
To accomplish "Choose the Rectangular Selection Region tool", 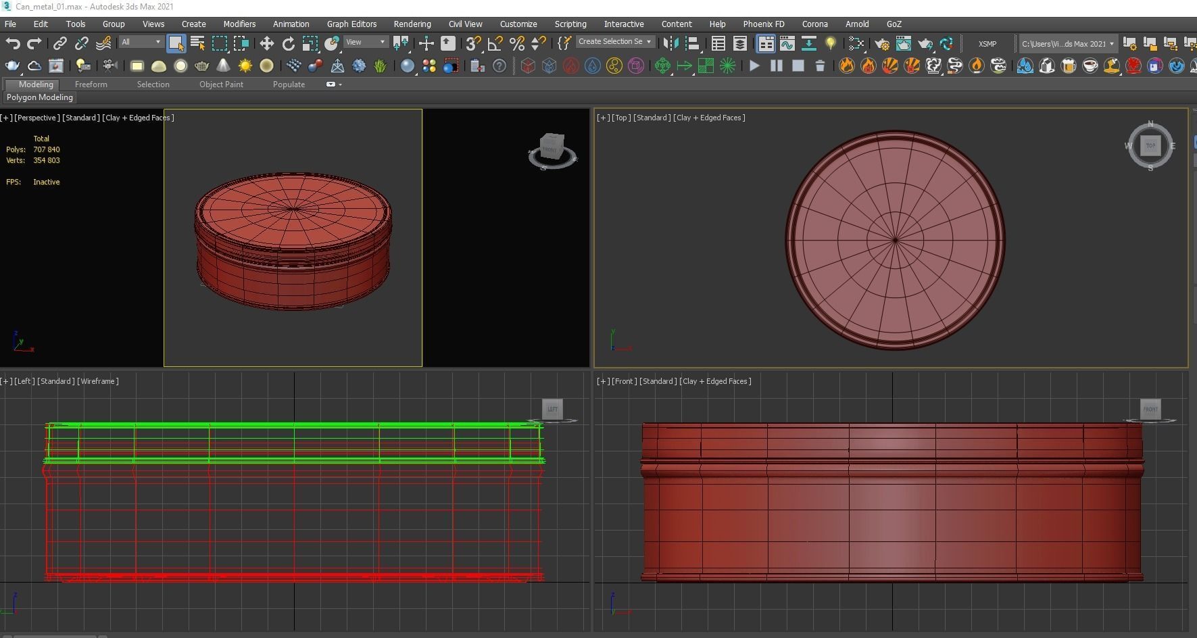I will click(x=219, y=43).
